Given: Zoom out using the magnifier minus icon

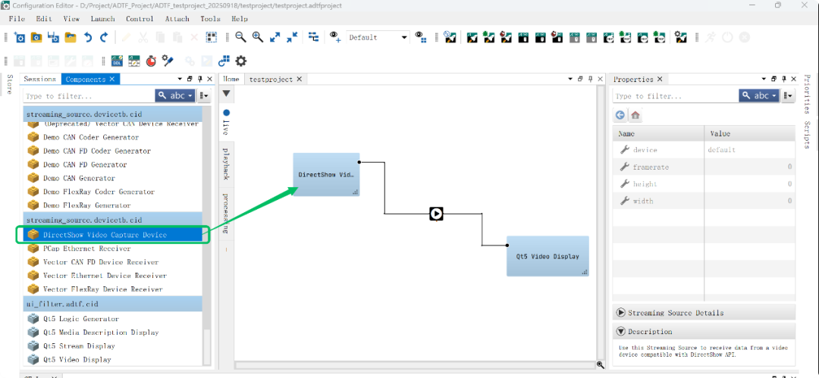Looking at the screenshot, I should 240,37.
